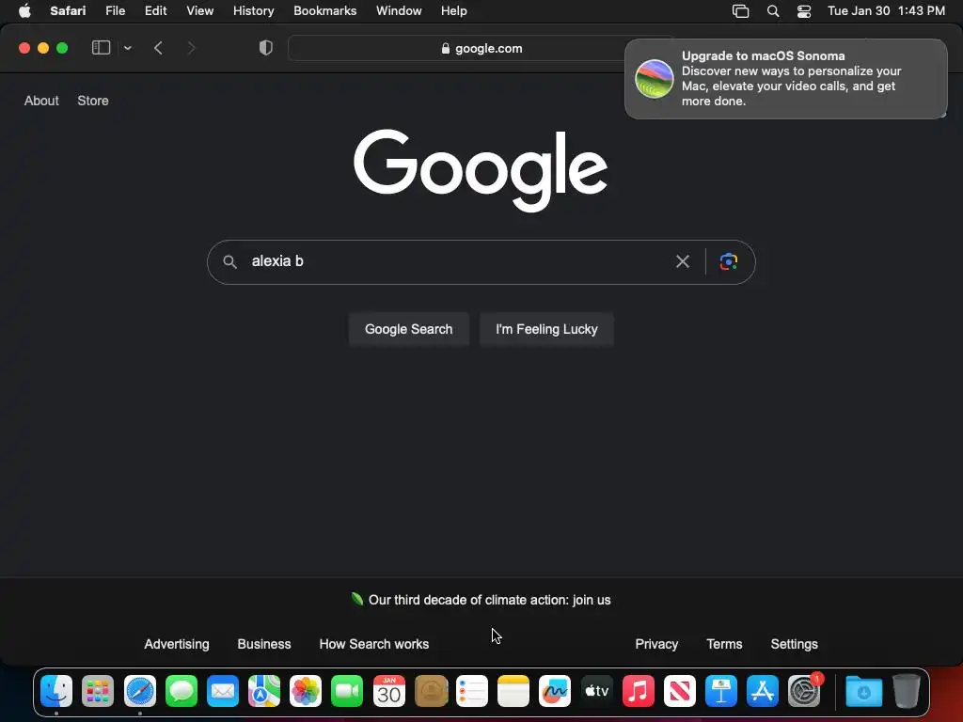Open the Help menu
The height and width of the screenshot is (722, 963).
coord(454,11)
